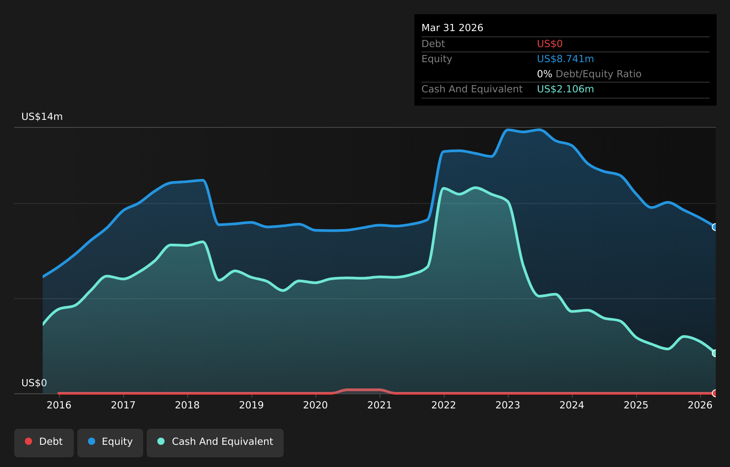730x467 pixels.
Task: Click the blue dot in Equity legend
Action: coord(92,441)
